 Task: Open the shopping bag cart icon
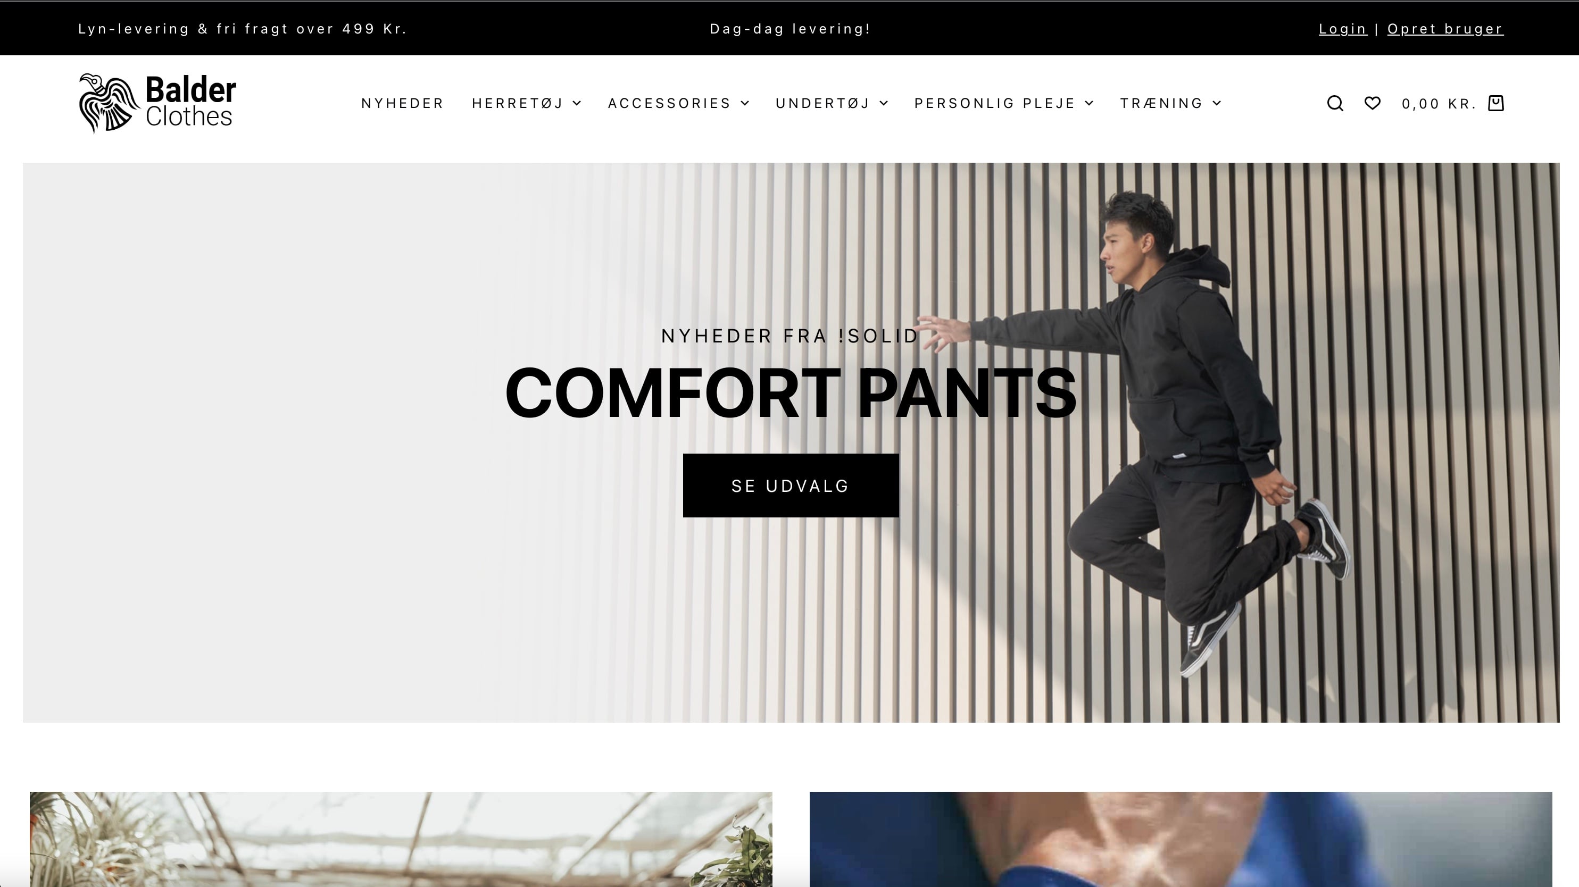tap(1496, 103)
